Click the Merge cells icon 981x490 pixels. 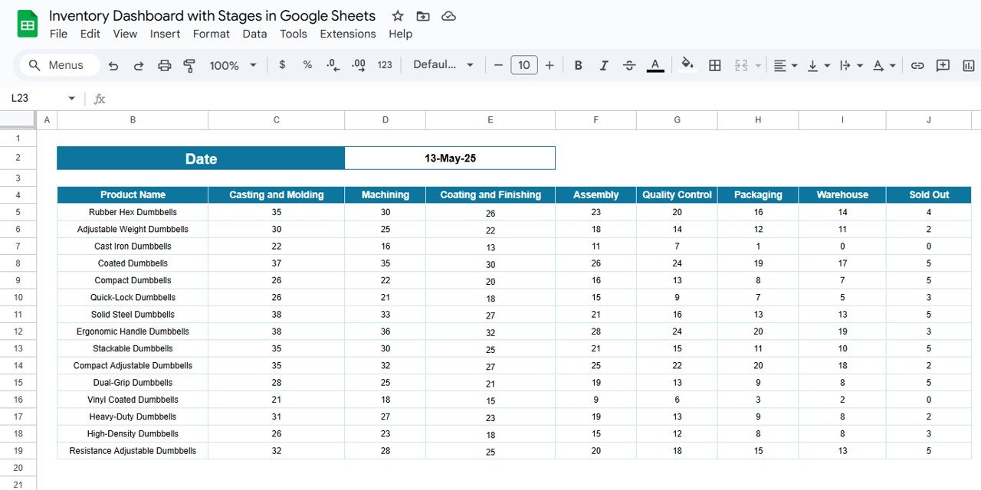(x=741, y=66)
